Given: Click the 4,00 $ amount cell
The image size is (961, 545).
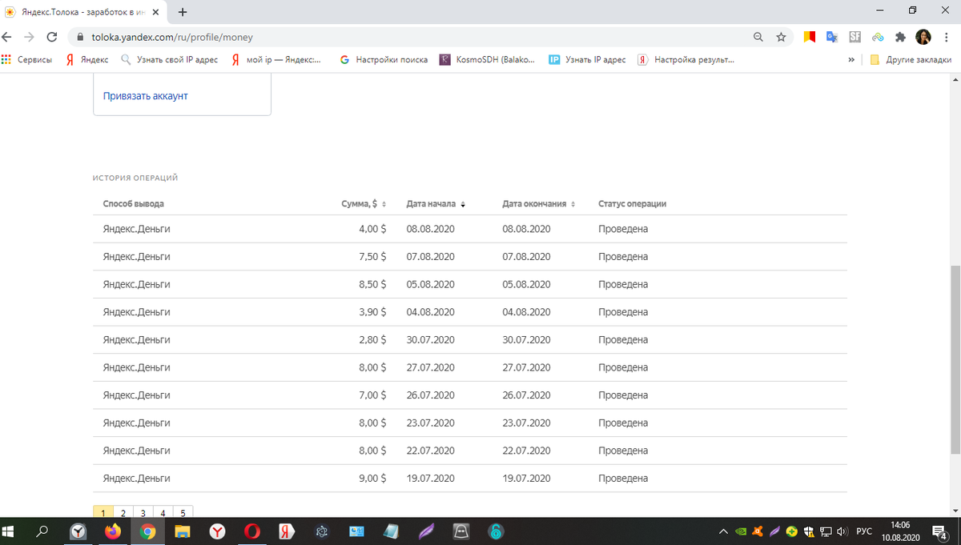Looking at the screenshot, I should click(372, 229).
